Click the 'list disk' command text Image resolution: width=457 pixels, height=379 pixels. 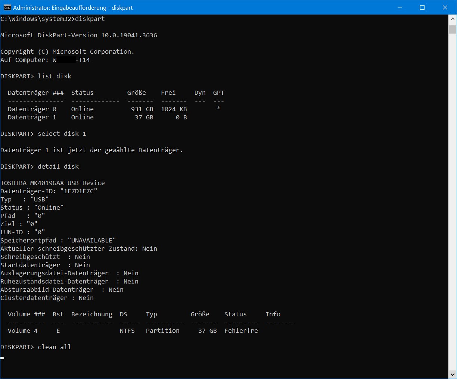coord(55,76)
